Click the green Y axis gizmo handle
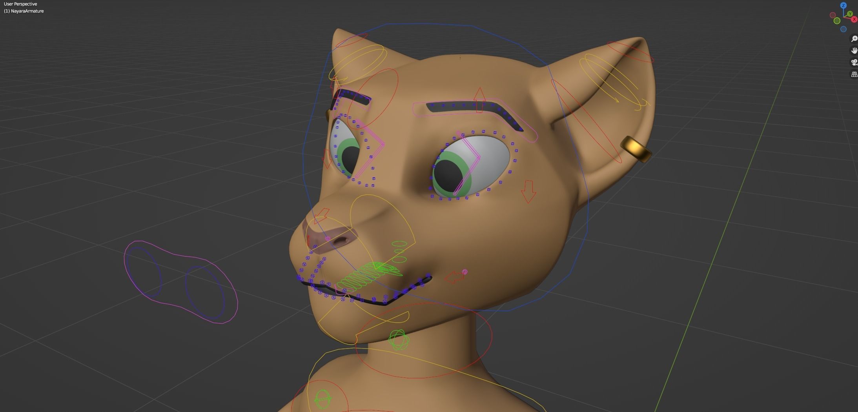 (850, 14)
